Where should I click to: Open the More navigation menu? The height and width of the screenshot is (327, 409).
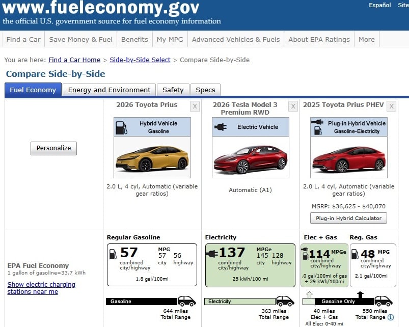(x=366, y=39)
